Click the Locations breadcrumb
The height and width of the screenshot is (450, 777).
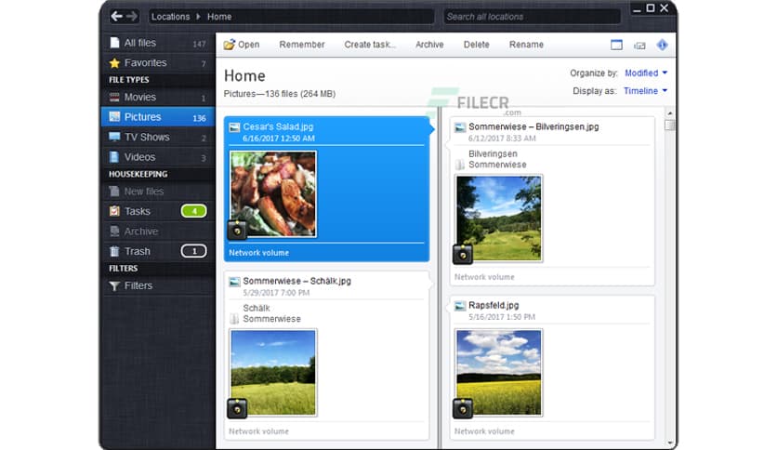(170, 17)
